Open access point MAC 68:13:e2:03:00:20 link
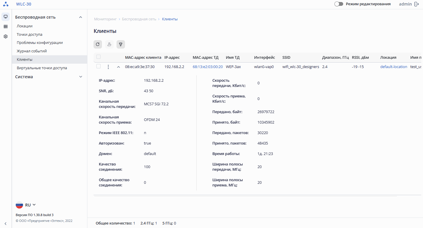This screenshot has height=228, width=423. pos(208,67)
